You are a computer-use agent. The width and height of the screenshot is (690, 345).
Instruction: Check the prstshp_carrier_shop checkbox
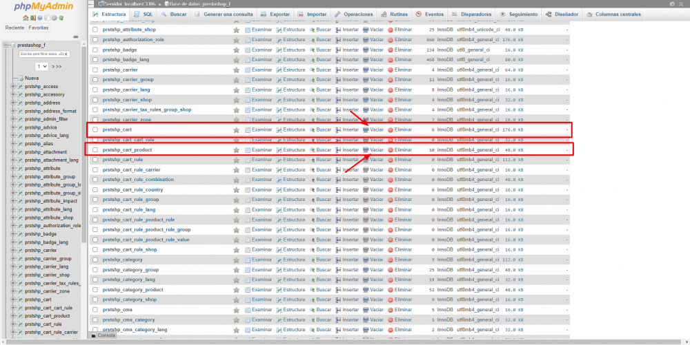pyautogui.click(x=95, y=100)
